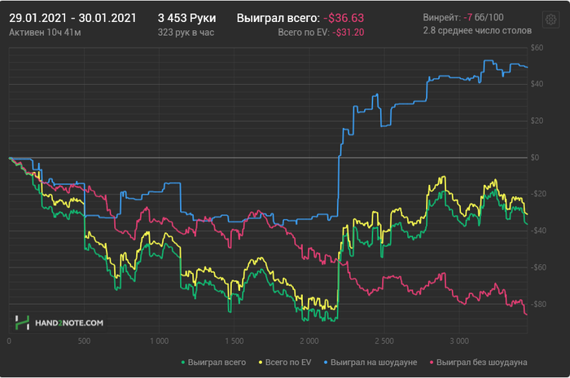Screen dimensions: 570x378
Task: Click the blue dot of 'Выиграл на шоудауне'
Action: (x=326, y=363)
